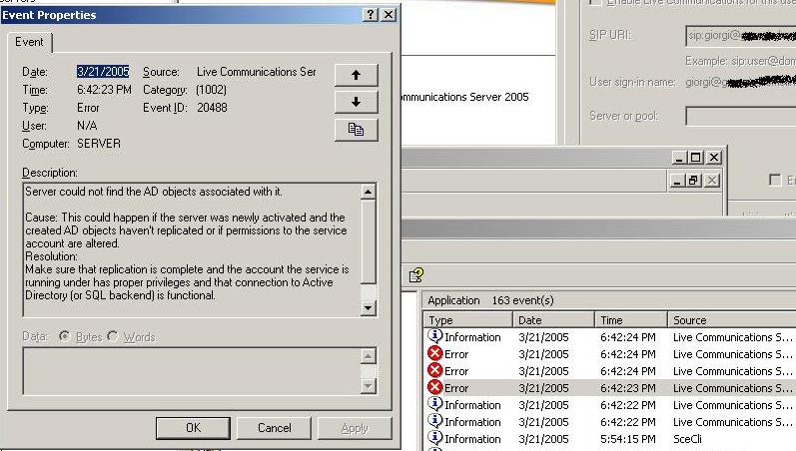
Task: Close the Event Properties dialog via X
Action: (x=389, y=15)
